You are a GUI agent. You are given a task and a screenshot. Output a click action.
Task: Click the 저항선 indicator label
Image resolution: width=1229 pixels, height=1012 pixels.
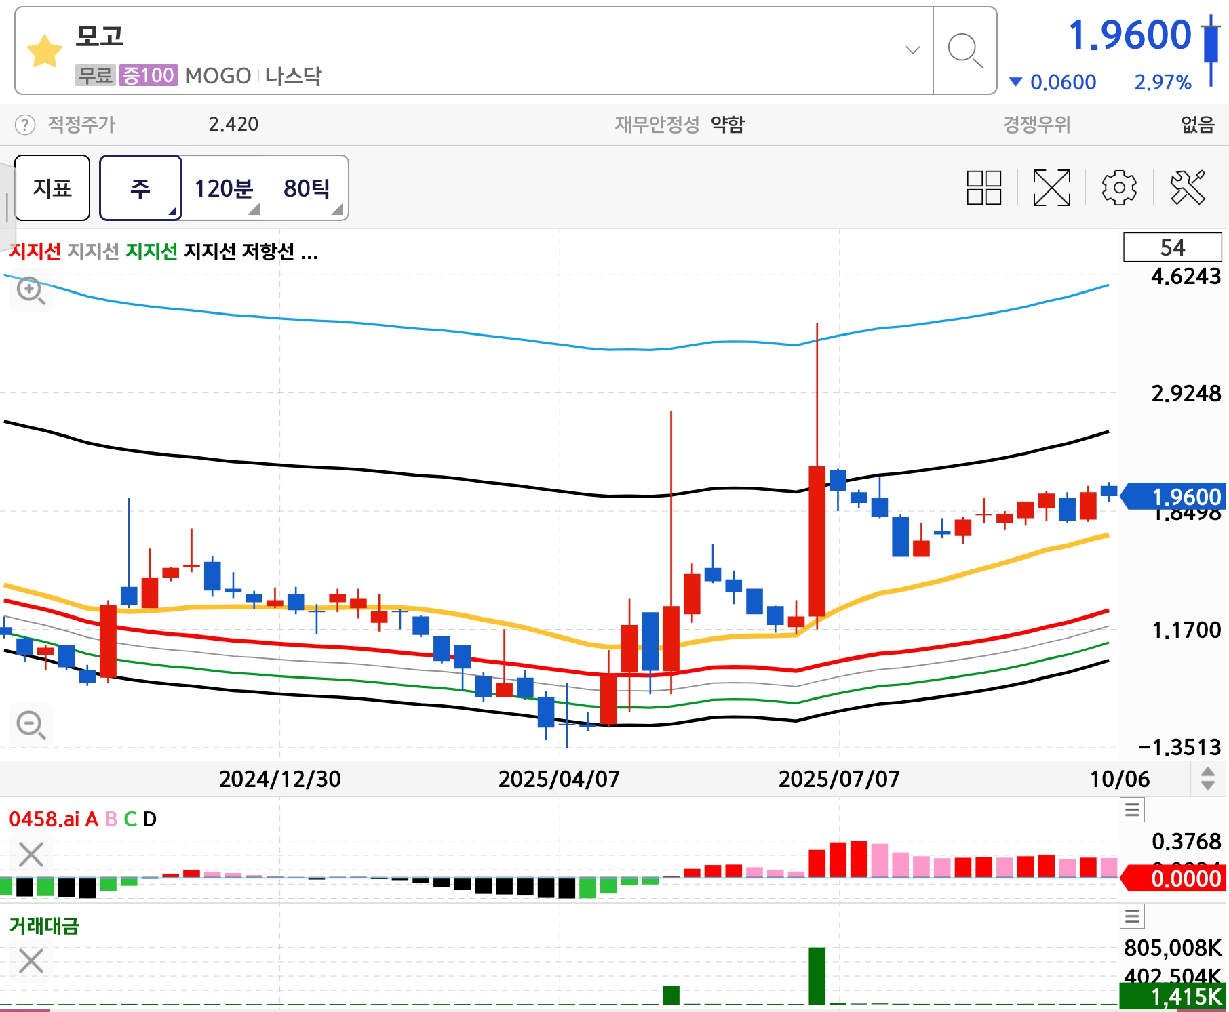pos(269,251)
